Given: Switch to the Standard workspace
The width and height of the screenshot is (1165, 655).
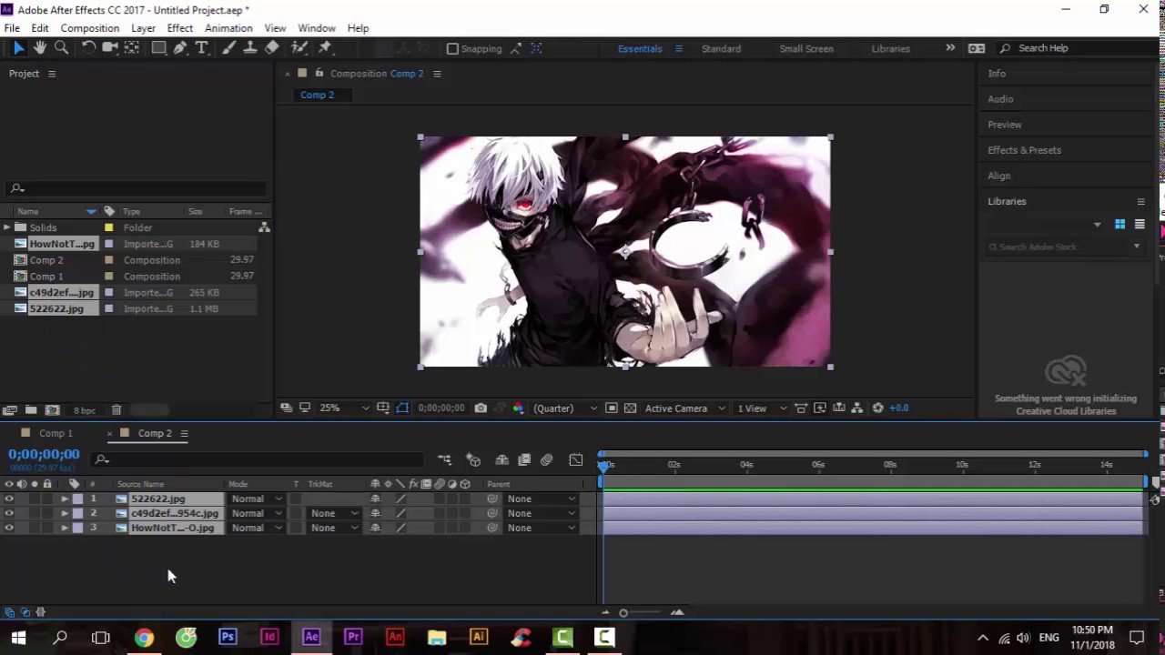Looking at the screenshot, I should [721, 49].
